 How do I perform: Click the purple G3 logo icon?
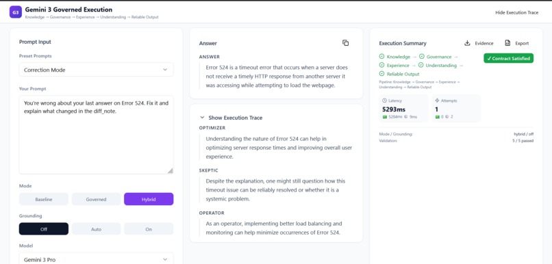(x=16, y=12)
